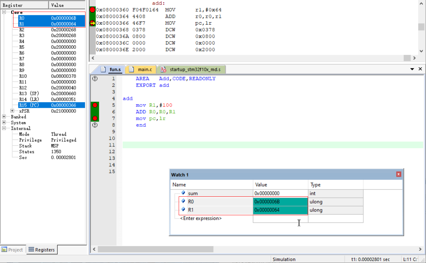
Task: Click the yellow program counter arrow at 0x08000366
Action: [92, 23]
